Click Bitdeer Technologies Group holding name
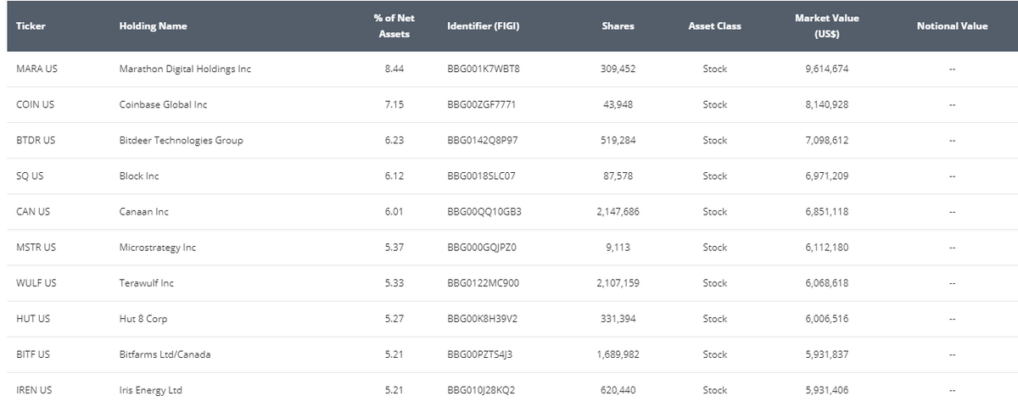 [182, 141]
